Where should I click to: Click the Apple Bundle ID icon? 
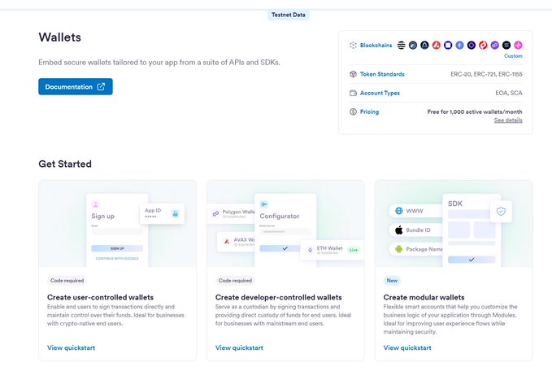pyautogui.click(x=398, y=230)
